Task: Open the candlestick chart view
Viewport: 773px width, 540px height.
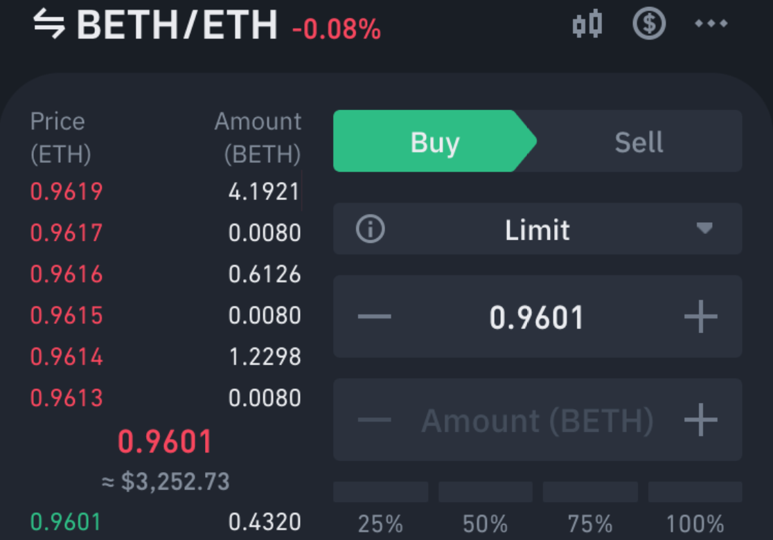Action: (587, 24)
